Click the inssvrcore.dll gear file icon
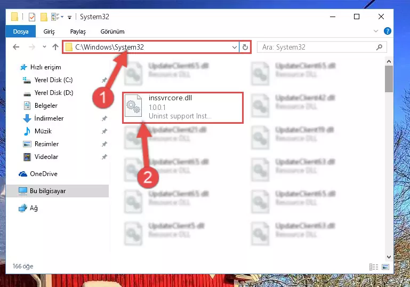This screenshot has height=287, width=410. (x=133, y=106)
